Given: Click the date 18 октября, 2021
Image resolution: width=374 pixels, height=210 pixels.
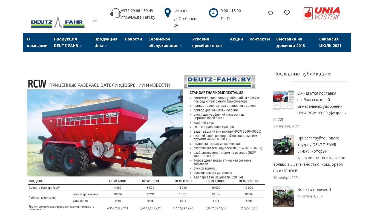Looking at the screenshot, I should point(310,196).
